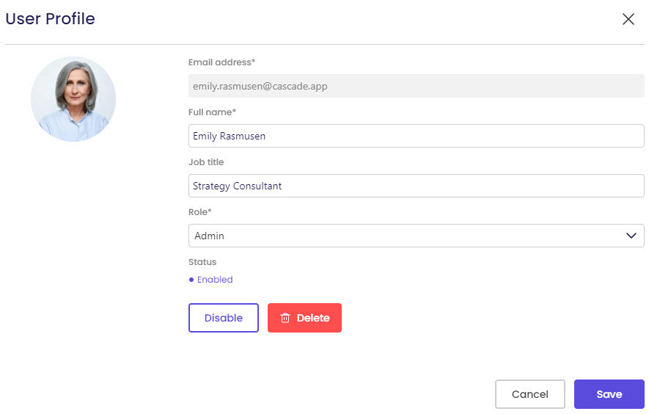This screenshot has width=649, height=414.
Task: Click the Job title label
Action: 206,162
